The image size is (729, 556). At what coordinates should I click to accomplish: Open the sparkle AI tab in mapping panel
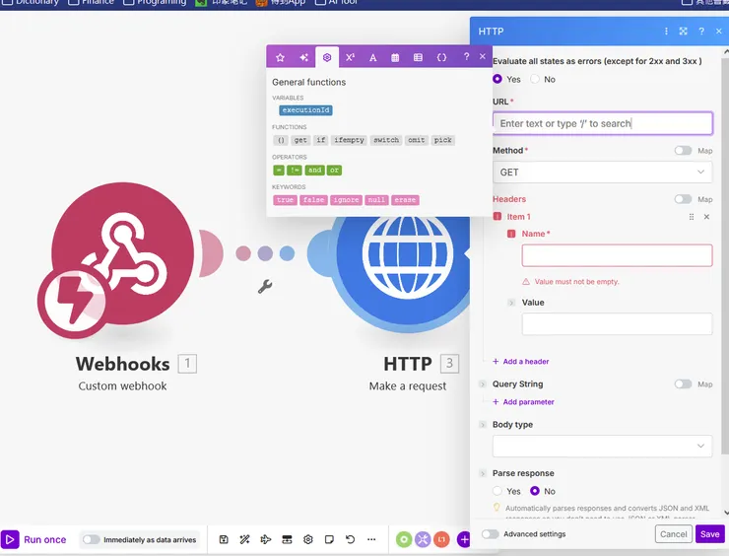(x=303, y=57)
